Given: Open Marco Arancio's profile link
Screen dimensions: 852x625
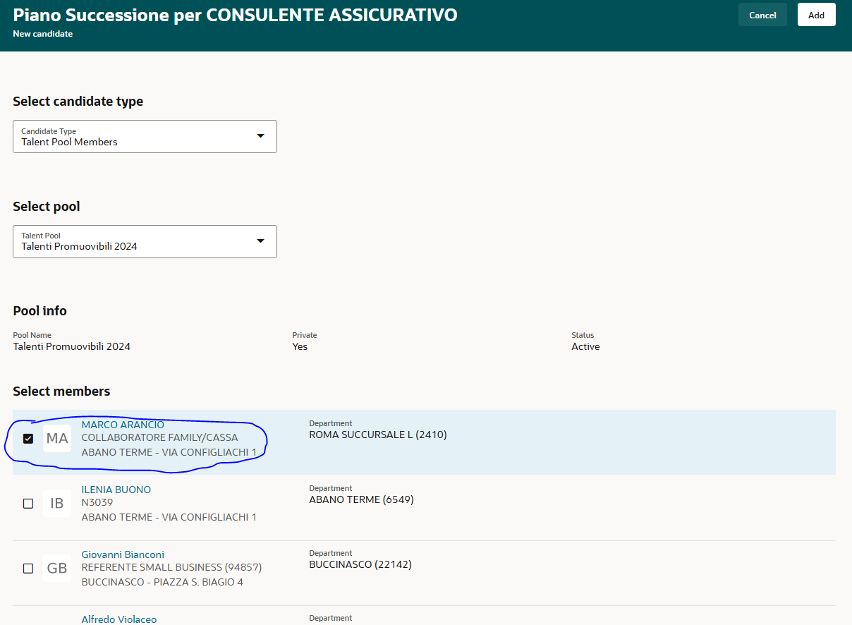Looking at the screenshot, I should 121,424.
